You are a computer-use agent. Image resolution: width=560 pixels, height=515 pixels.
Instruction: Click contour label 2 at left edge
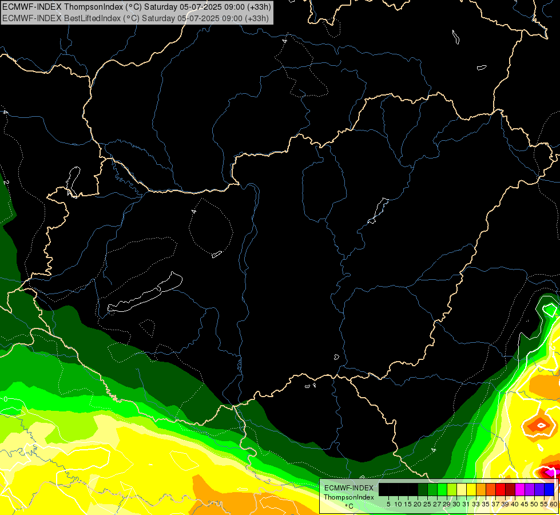(x=6, y=183)
